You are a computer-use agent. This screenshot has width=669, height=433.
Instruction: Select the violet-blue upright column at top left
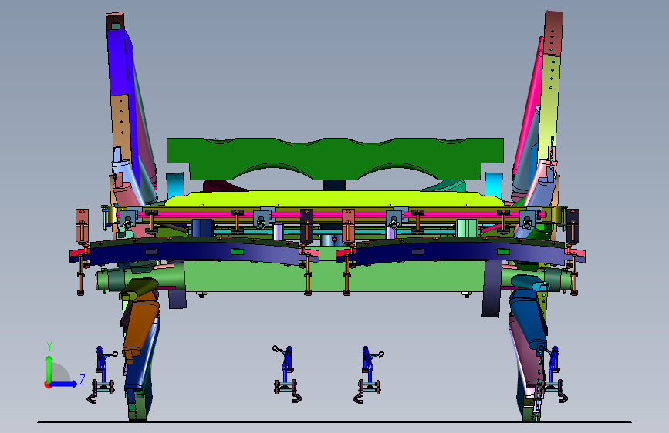[117, 62]
